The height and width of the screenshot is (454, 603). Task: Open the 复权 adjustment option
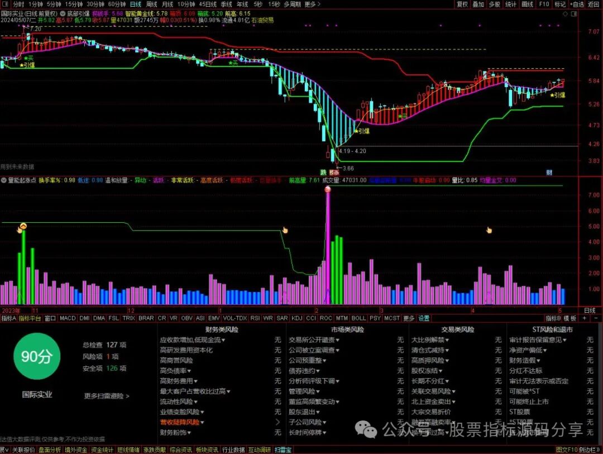pyautogui.click(x=462, y=4)
